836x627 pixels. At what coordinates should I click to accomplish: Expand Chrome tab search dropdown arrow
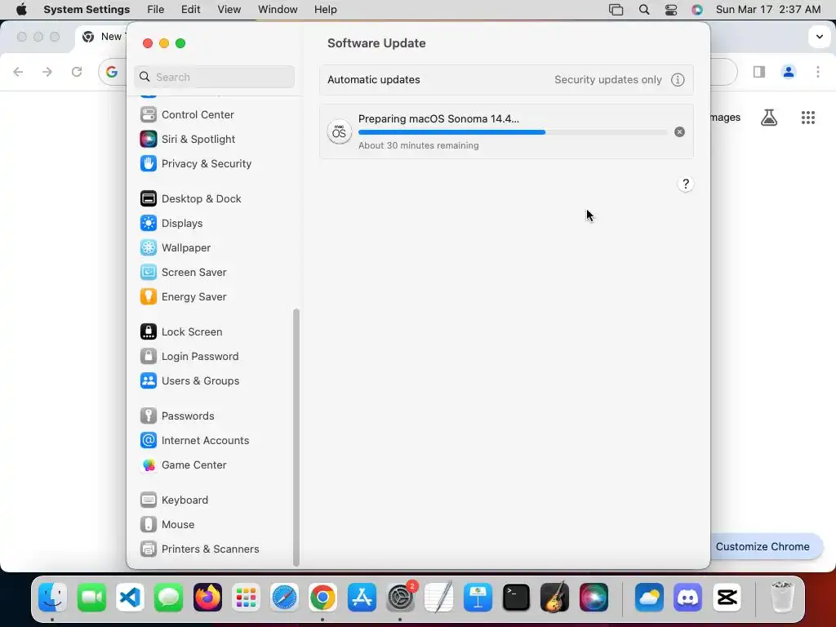820,37
